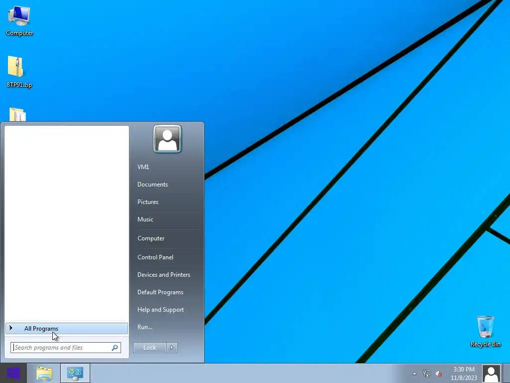The width and height of the screenshot is (510, 383).
Task: Click the Windows Start button
Action: pos(13,373)
